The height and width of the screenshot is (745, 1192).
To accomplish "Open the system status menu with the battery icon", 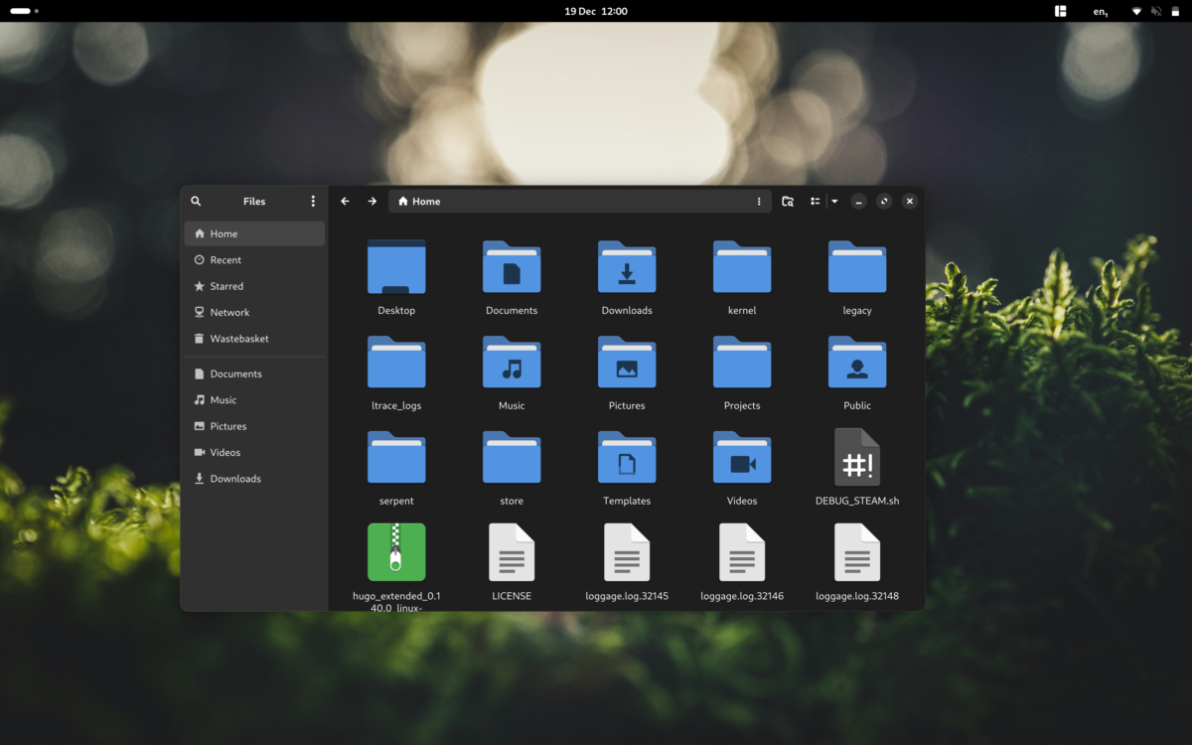I will coord(1178,11).
